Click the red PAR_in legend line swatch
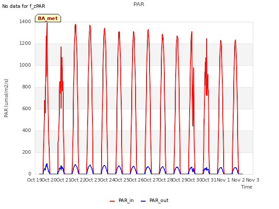This screenshot has height=209, width=279. (112, 201)
